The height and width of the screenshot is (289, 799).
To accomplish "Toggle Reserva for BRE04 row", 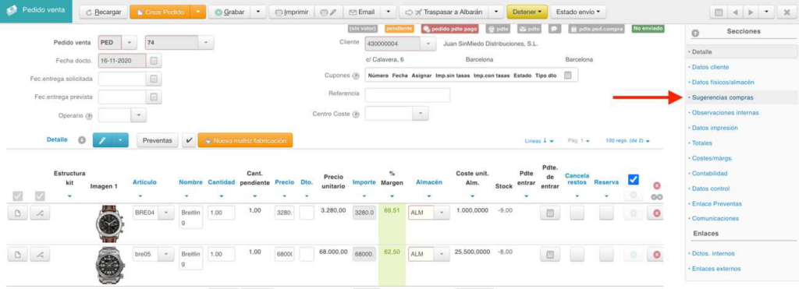I will point(606,213).
